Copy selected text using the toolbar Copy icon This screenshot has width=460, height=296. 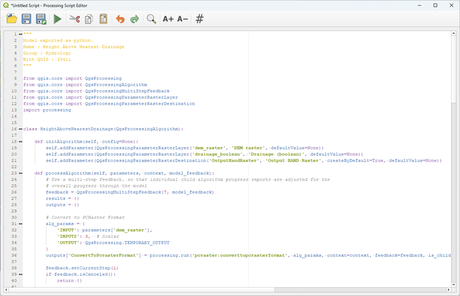(x=89, y=19)
